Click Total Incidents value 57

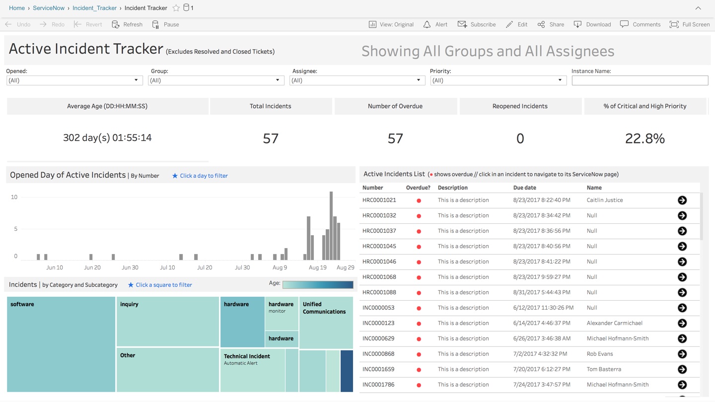coord(271,138)
